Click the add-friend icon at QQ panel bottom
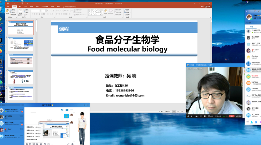The image size is (261, 145). 252,122
